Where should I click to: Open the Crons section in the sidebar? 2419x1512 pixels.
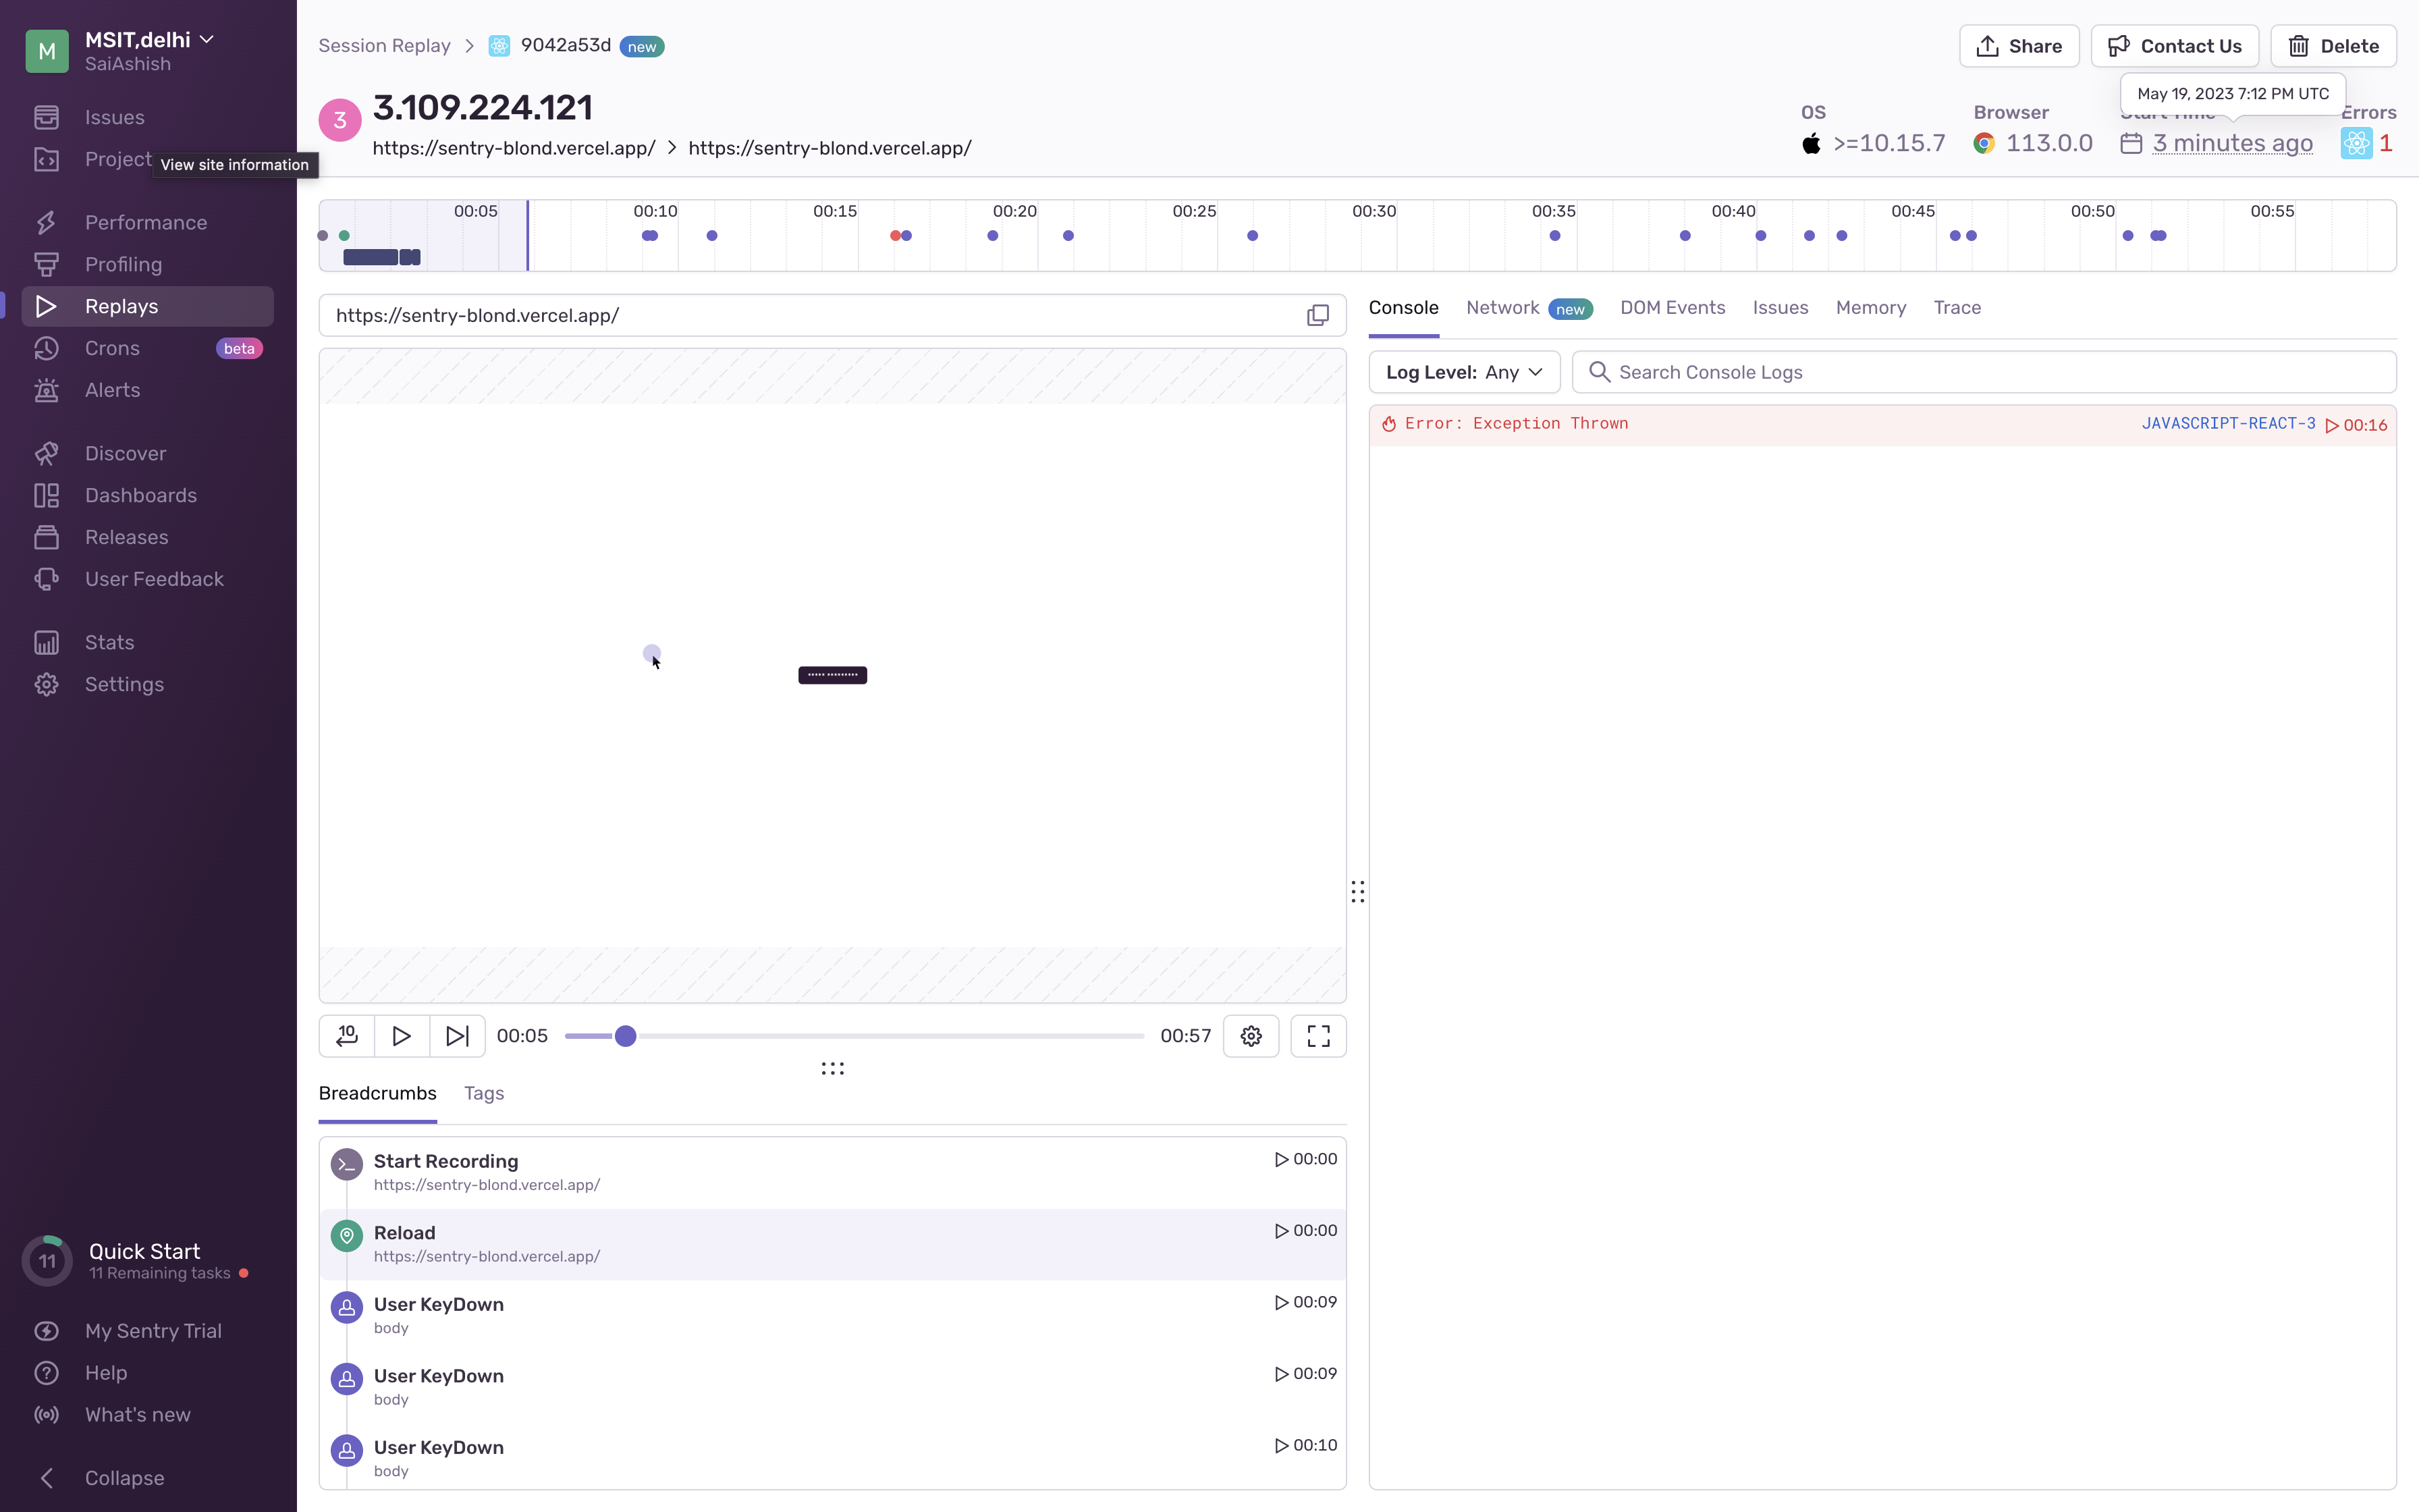(x=111, y=348)
